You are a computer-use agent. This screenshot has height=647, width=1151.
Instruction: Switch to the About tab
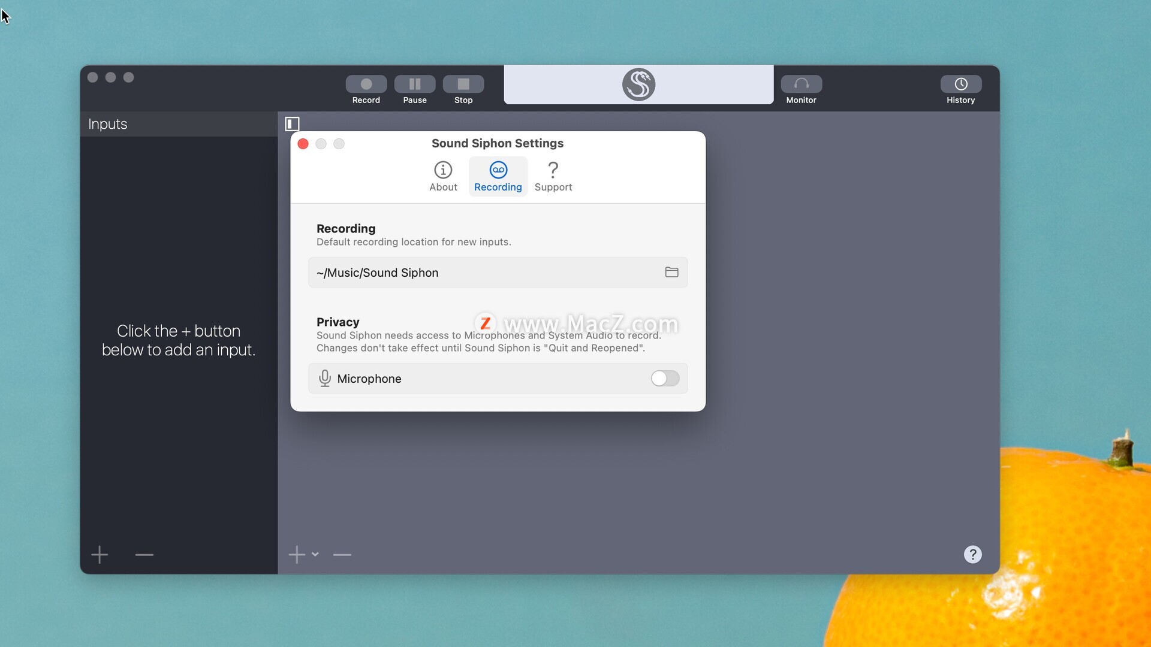coord(443,176)
